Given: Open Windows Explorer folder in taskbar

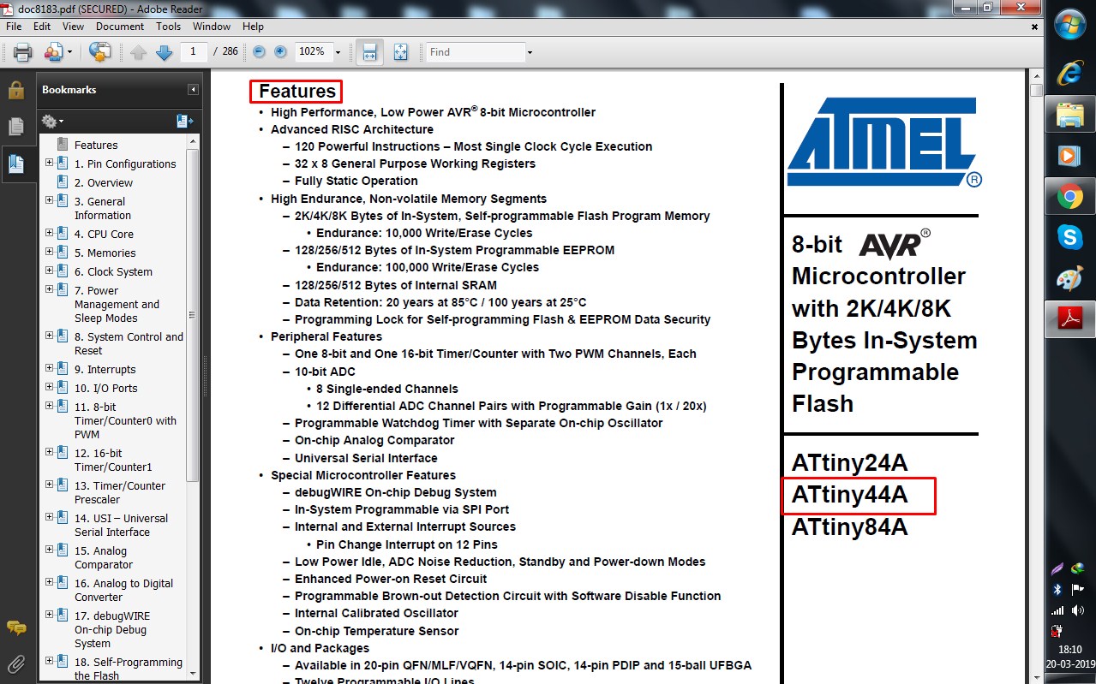Looking at the screenshot, I should (x=1070, y=114).
